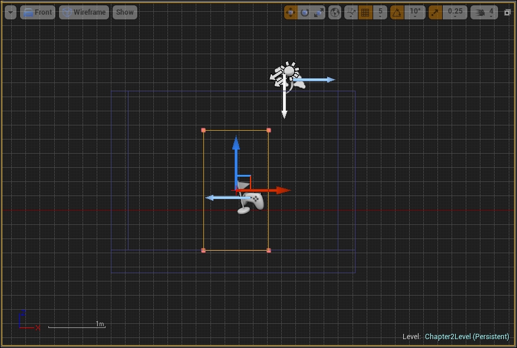The image size is (517, 348).
Task: Open the camera speed 4 setting
Action: (484, 12)
